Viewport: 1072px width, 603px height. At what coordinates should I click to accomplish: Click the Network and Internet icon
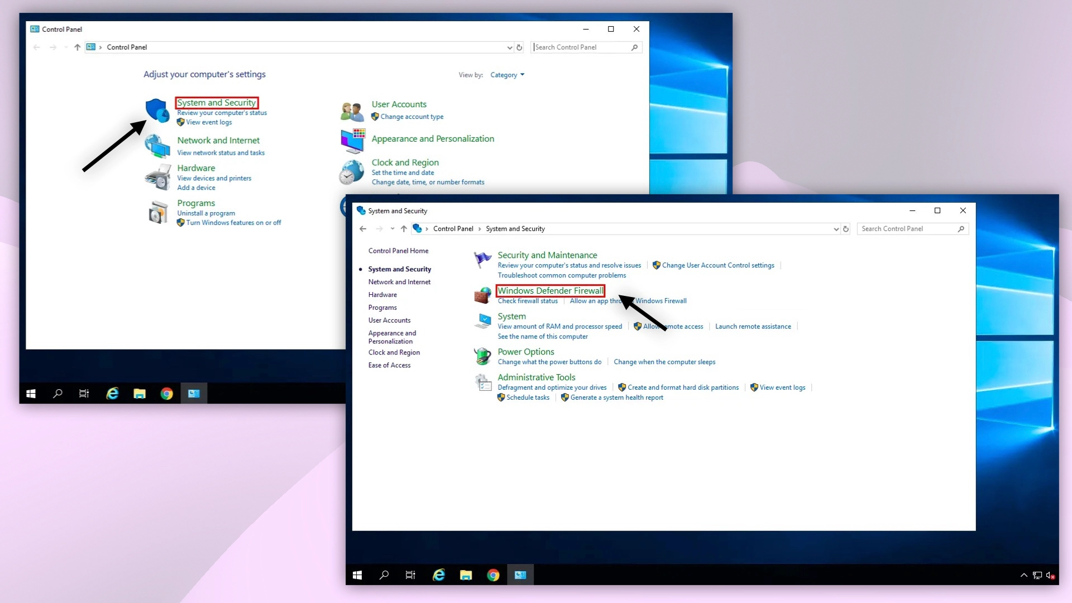point(157,146)
